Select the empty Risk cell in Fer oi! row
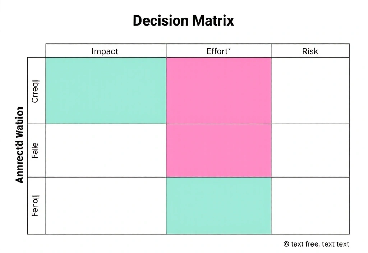The width and height of the screenshot is (368, 253). tap(310, 206)
